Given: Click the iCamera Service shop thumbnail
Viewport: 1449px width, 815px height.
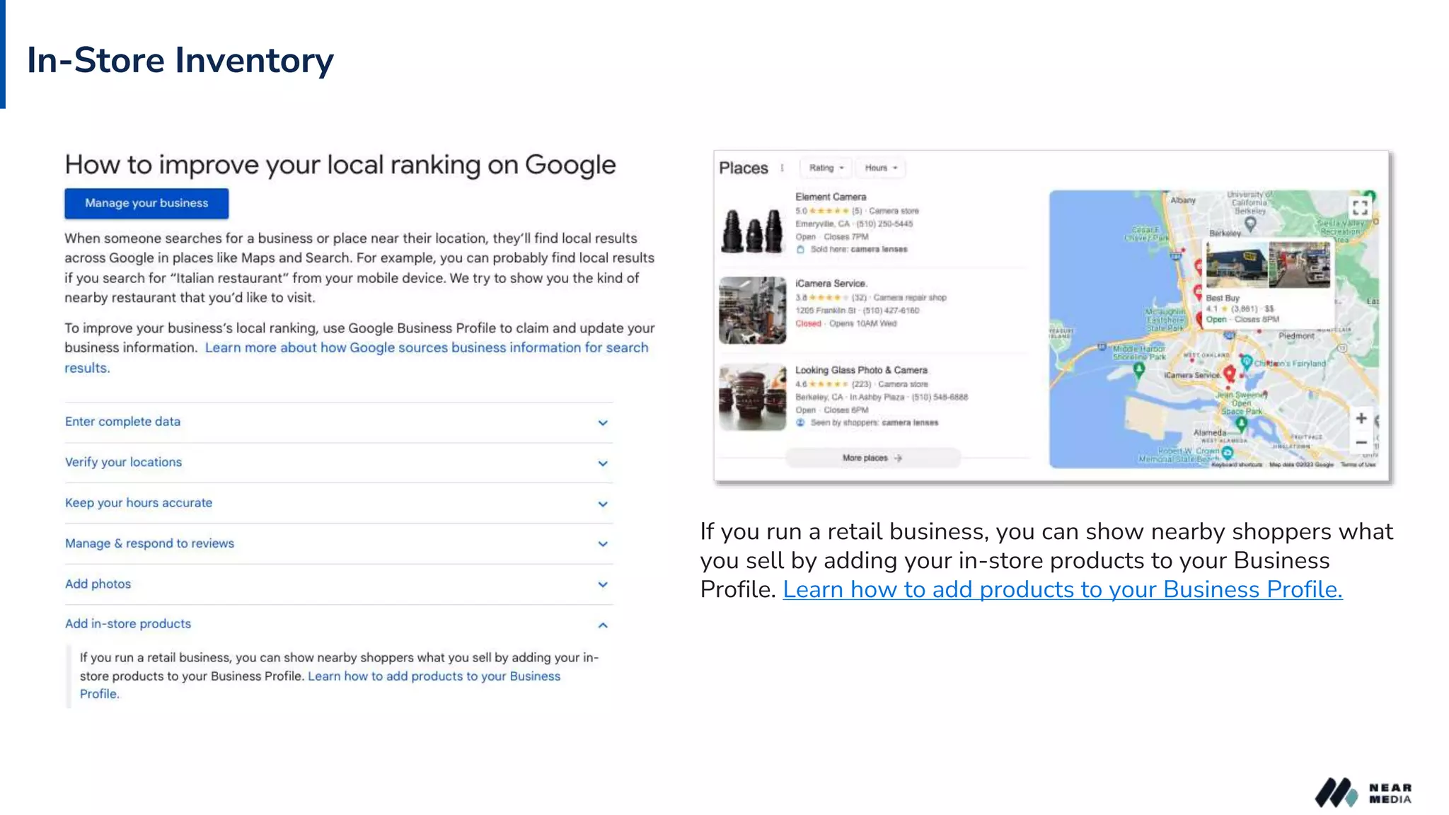Looking at the screenshot, I should (753, 311).
